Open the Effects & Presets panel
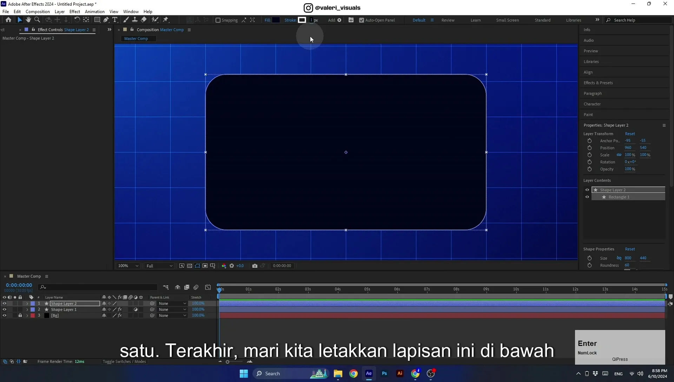The height and width of the screenshot is (382, 674). (598, 83)
